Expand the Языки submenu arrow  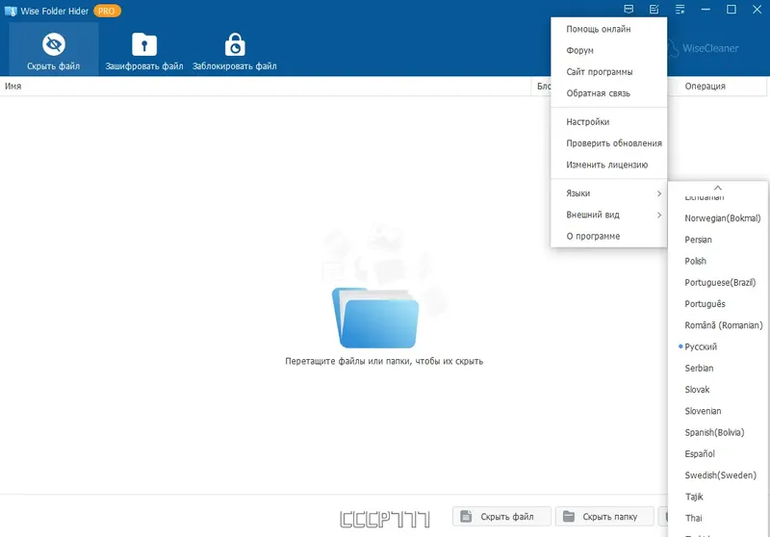(659, 193)
